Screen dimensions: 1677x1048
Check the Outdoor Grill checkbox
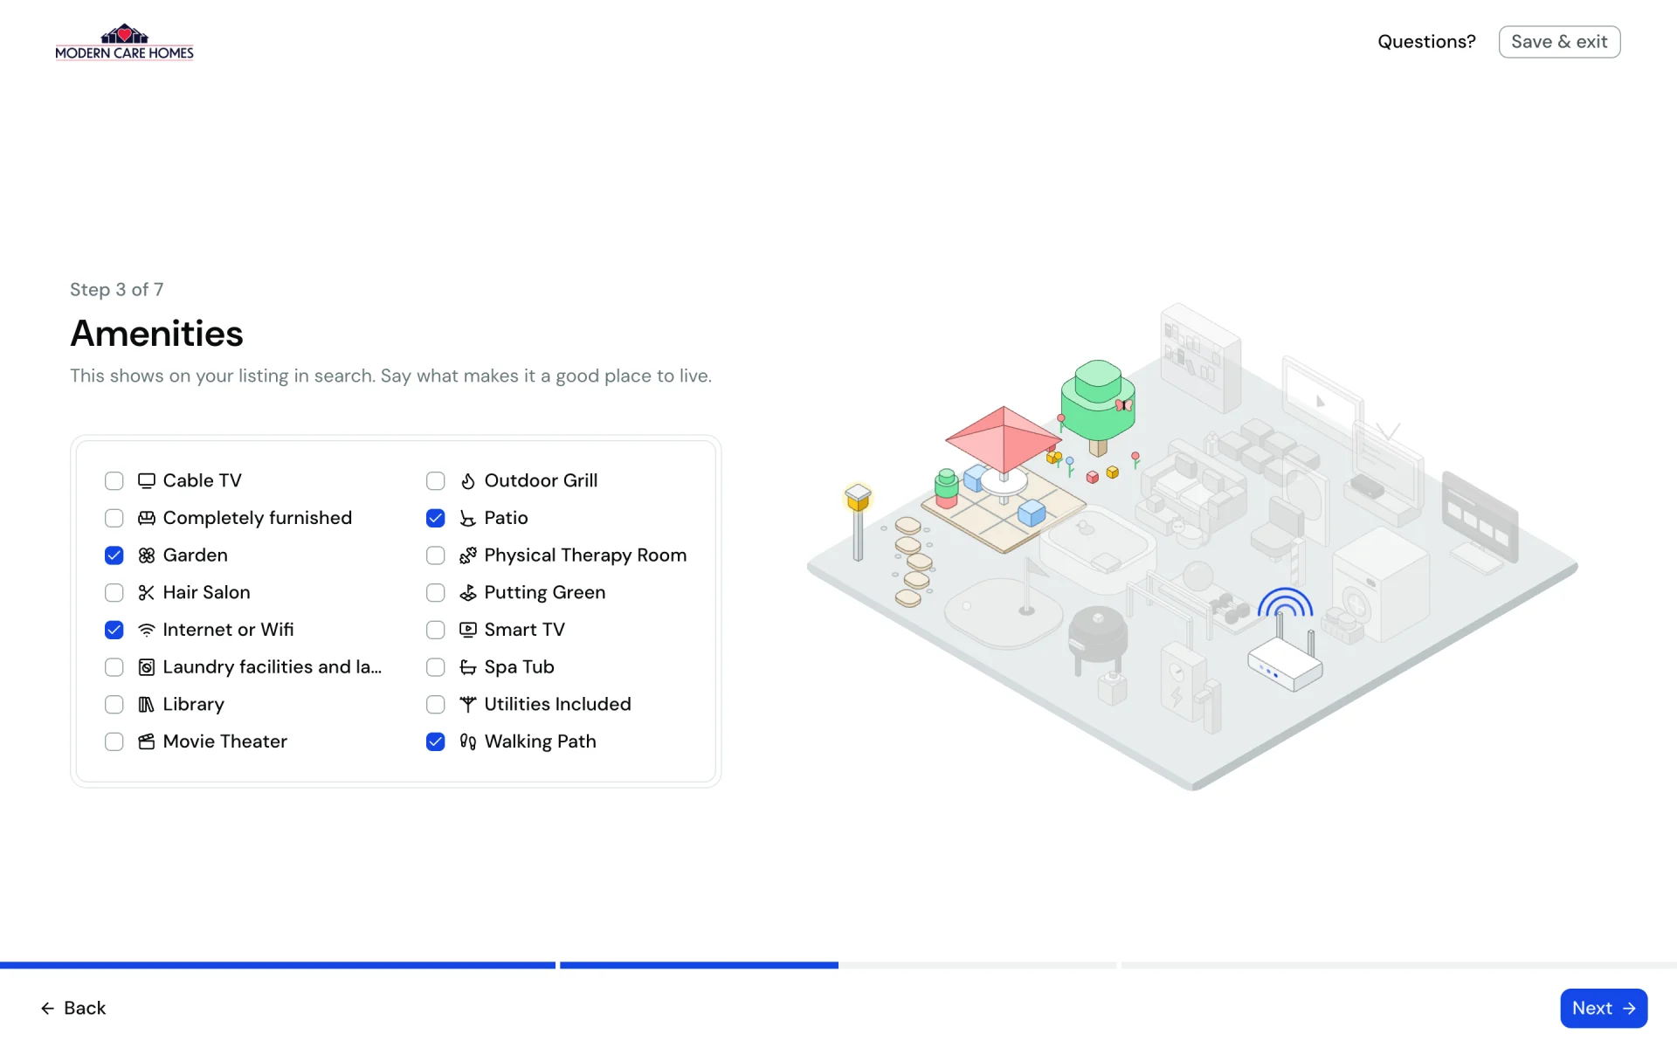tap(436, 481)
